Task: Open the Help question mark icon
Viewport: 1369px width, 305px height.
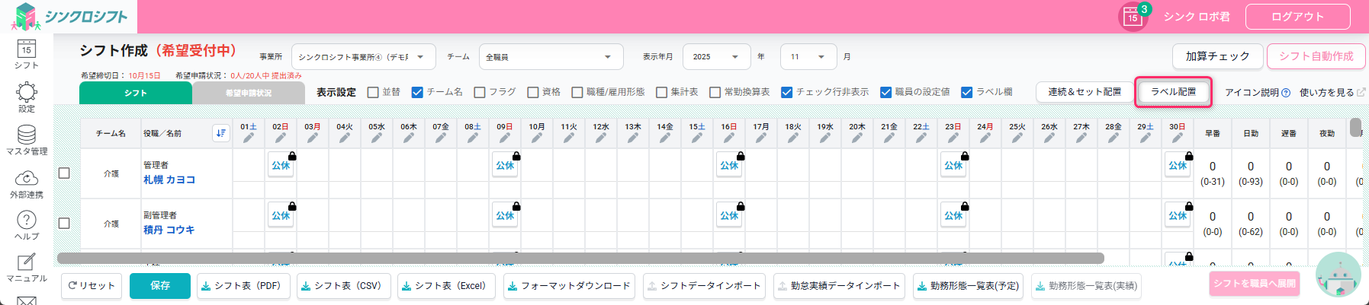Action: (27, 221)
